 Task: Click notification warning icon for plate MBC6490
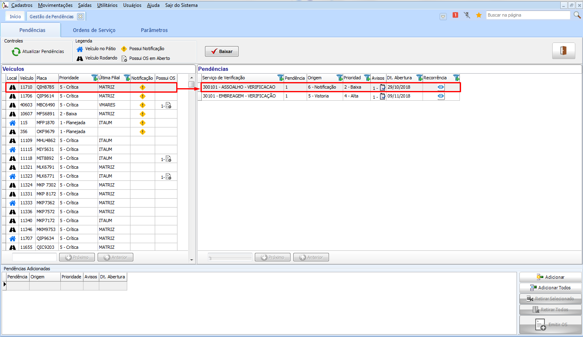(142, 105)
